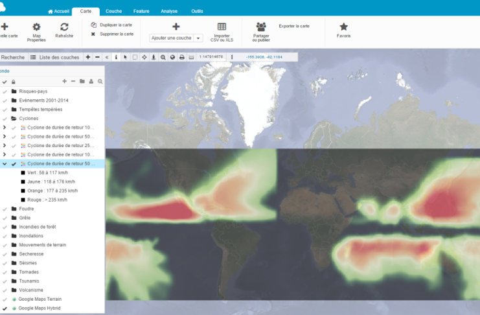Toggle visibility checkmark of Risques-pays layer
This screenshot has width=480, height=315.
(5, 91)
